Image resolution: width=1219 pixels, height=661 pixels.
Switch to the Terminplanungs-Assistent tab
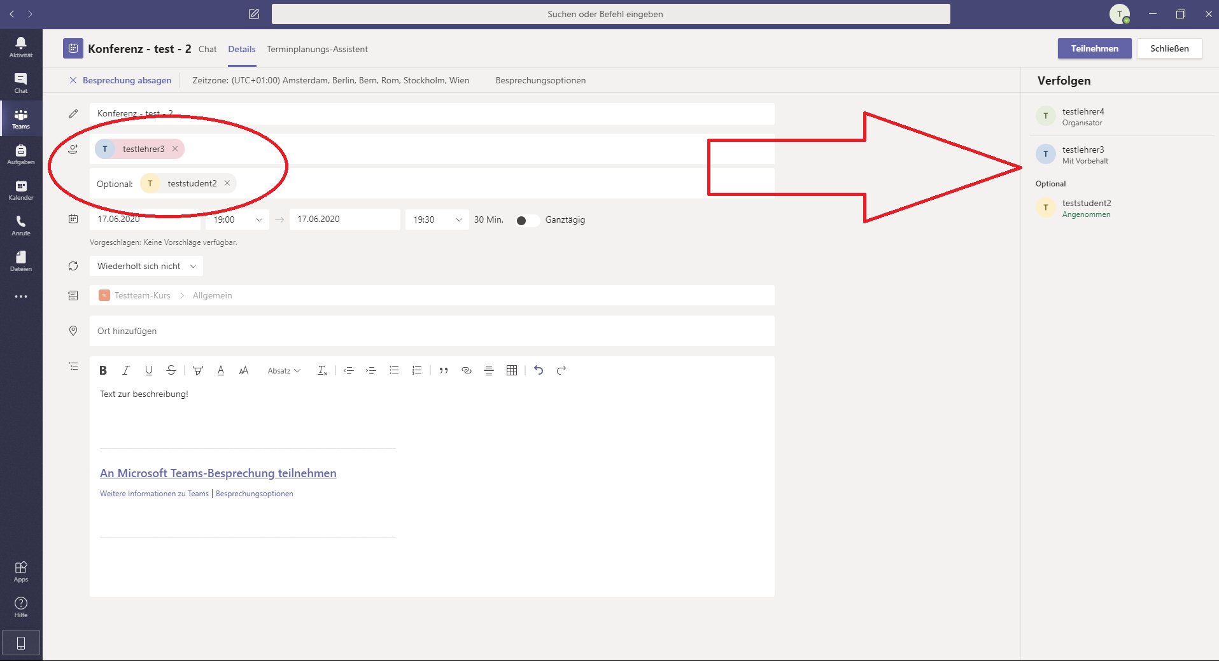coord(317,49)
